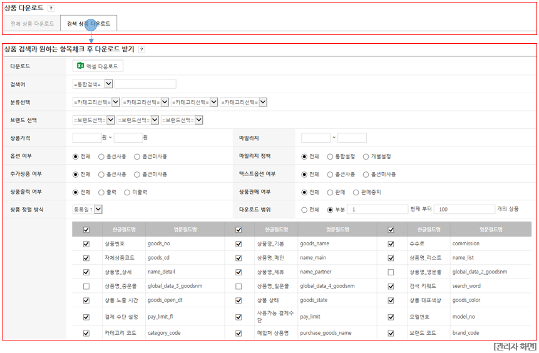Screen dimensions: 539x353
Task: Uncheck the 모델번호 model_no field
Action: coord(391,317)
